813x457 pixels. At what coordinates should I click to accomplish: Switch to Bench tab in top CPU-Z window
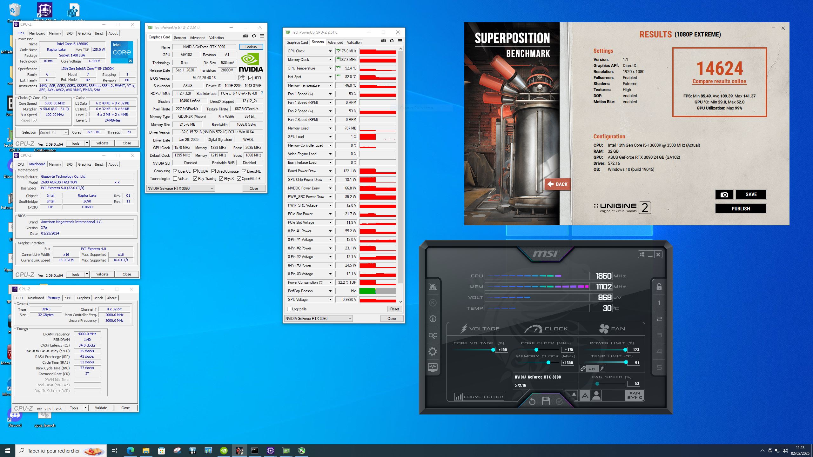click(99, 33)
